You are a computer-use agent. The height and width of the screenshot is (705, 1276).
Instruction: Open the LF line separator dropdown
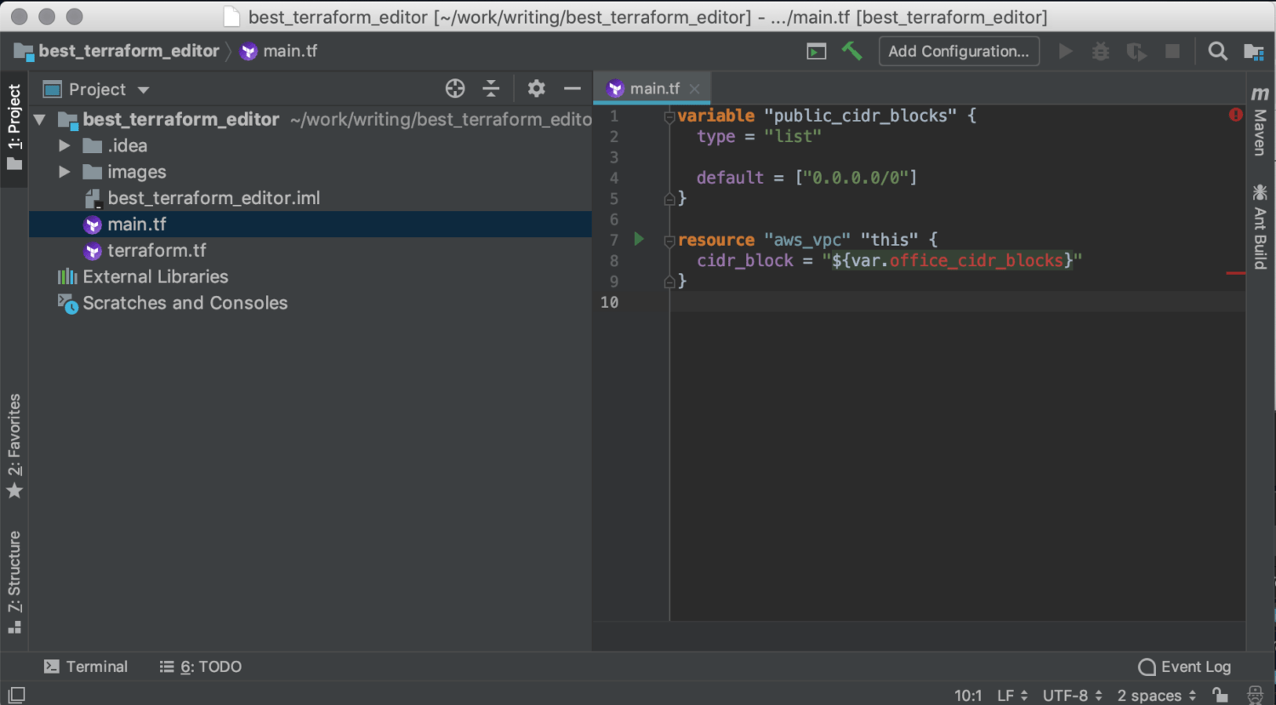[x=1012, y=695]
